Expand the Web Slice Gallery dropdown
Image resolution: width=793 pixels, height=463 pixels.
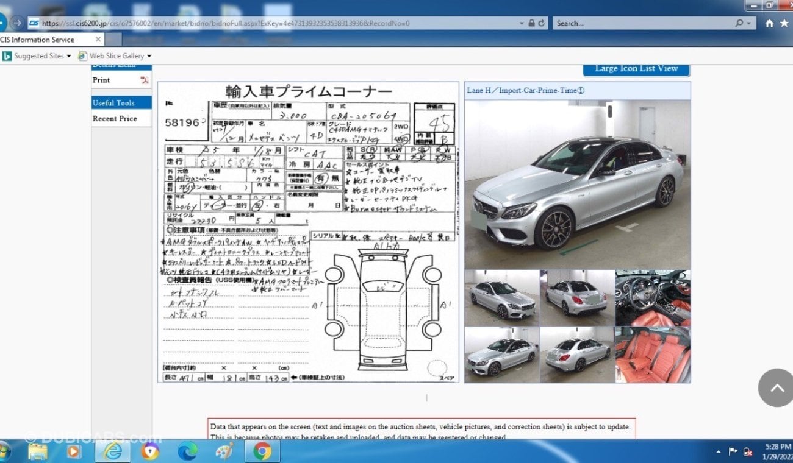(149, 56)
